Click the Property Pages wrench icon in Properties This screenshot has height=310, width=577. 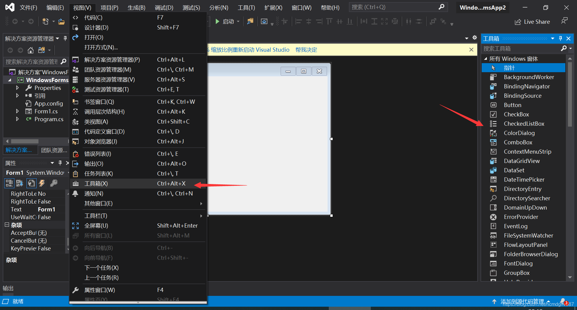click(x=53, y=183)
